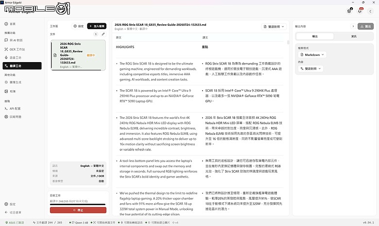Click the edit pencil icon beside 文件
The height and width of the screenshot is (226, 379).
point(103,34)
